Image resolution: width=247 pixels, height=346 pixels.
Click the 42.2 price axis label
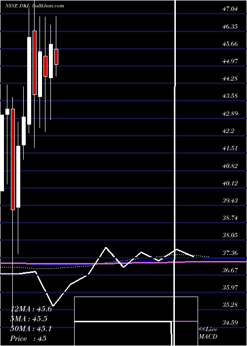pos(228,131)
